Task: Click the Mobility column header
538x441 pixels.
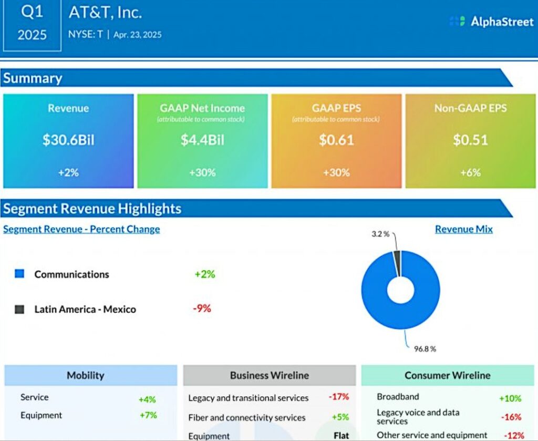Action: (90, 375)
